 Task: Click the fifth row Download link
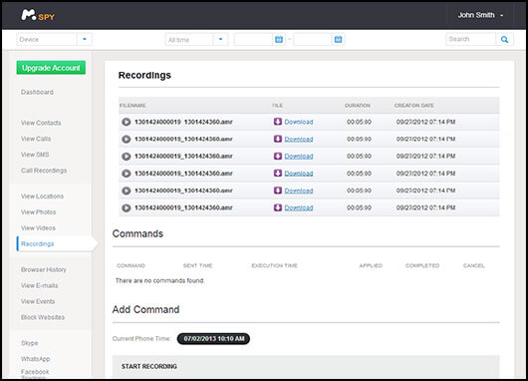(299, 190)
